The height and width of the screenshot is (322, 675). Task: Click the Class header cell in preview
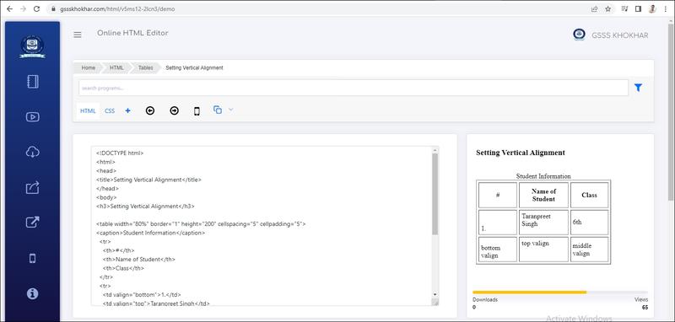(x=589, y=195)
